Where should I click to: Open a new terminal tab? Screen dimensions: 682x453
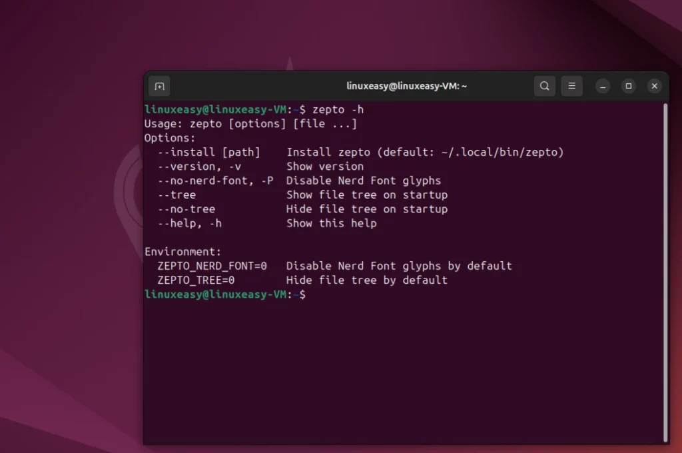(x=159, y=86)
